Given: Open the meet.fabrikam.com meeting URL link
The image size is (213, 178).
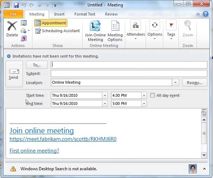Looking at the screenshot, I should (x=63, y=139).
